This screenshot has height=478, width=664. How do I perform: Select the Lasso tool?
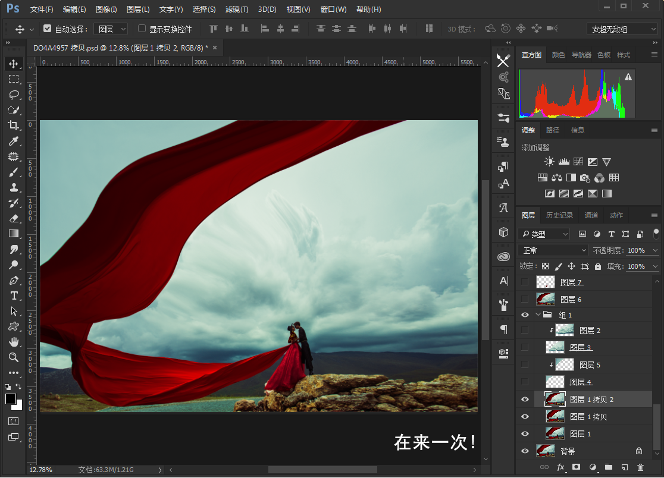(x=14, y=95)
